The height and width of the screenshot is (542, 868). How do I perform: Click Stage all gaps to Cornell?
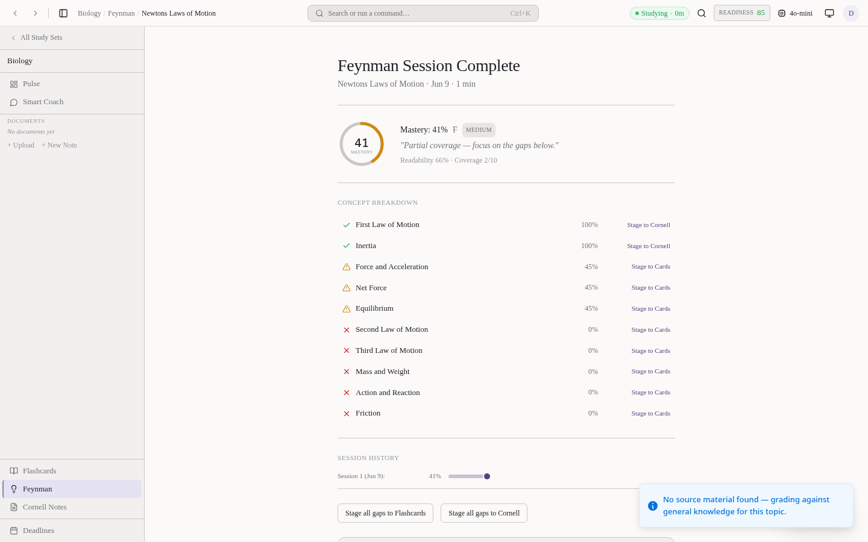[x=484, y=513]
